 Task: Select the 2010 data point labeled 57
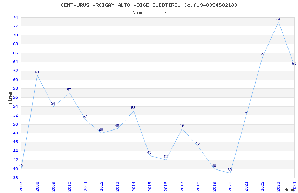69,90
